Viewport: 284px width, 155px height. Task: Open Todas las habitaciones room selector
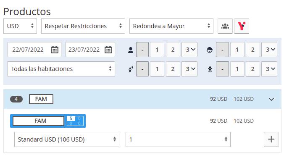click(61, 69)
